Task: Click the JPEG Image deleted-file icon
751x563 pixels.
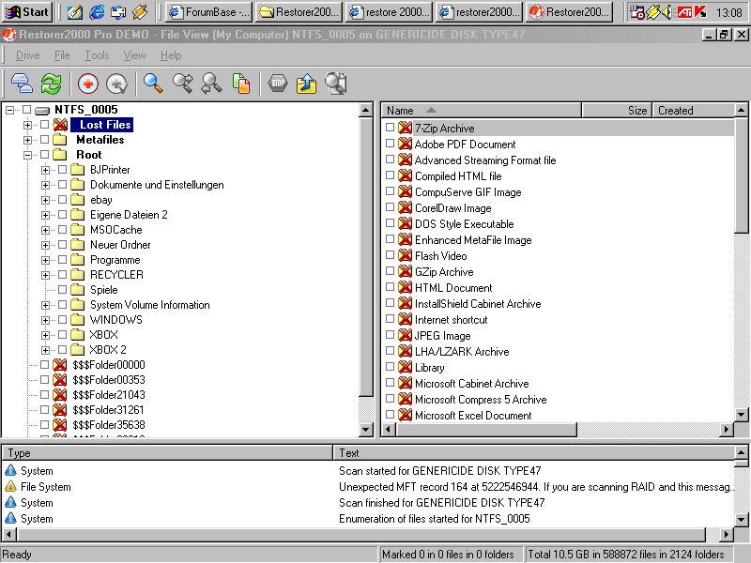Action: 406,335
